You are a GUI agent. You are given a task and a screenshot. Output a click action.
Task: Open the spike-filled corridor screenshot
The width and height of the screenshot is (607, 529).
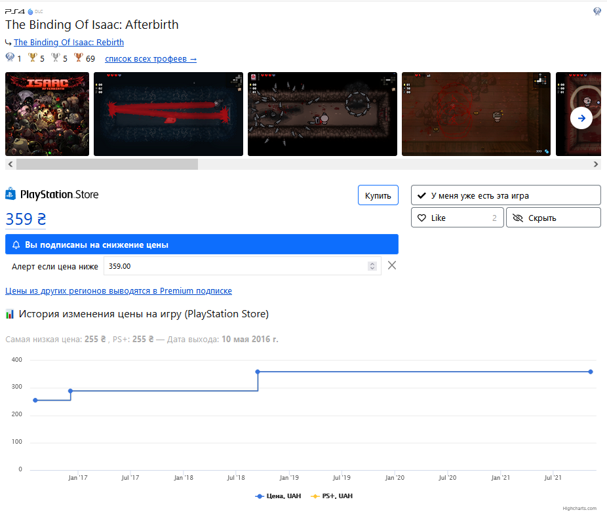[323, 114]
